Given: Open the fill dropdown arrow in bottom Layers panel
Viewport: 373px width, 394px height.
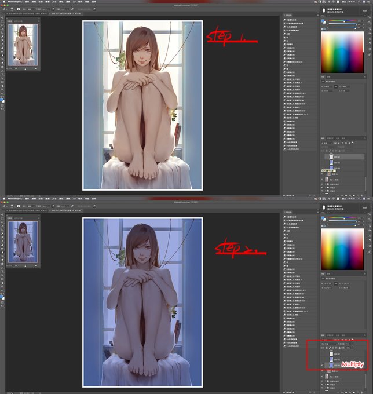Looking at the screenshot, I should [352, 348].
